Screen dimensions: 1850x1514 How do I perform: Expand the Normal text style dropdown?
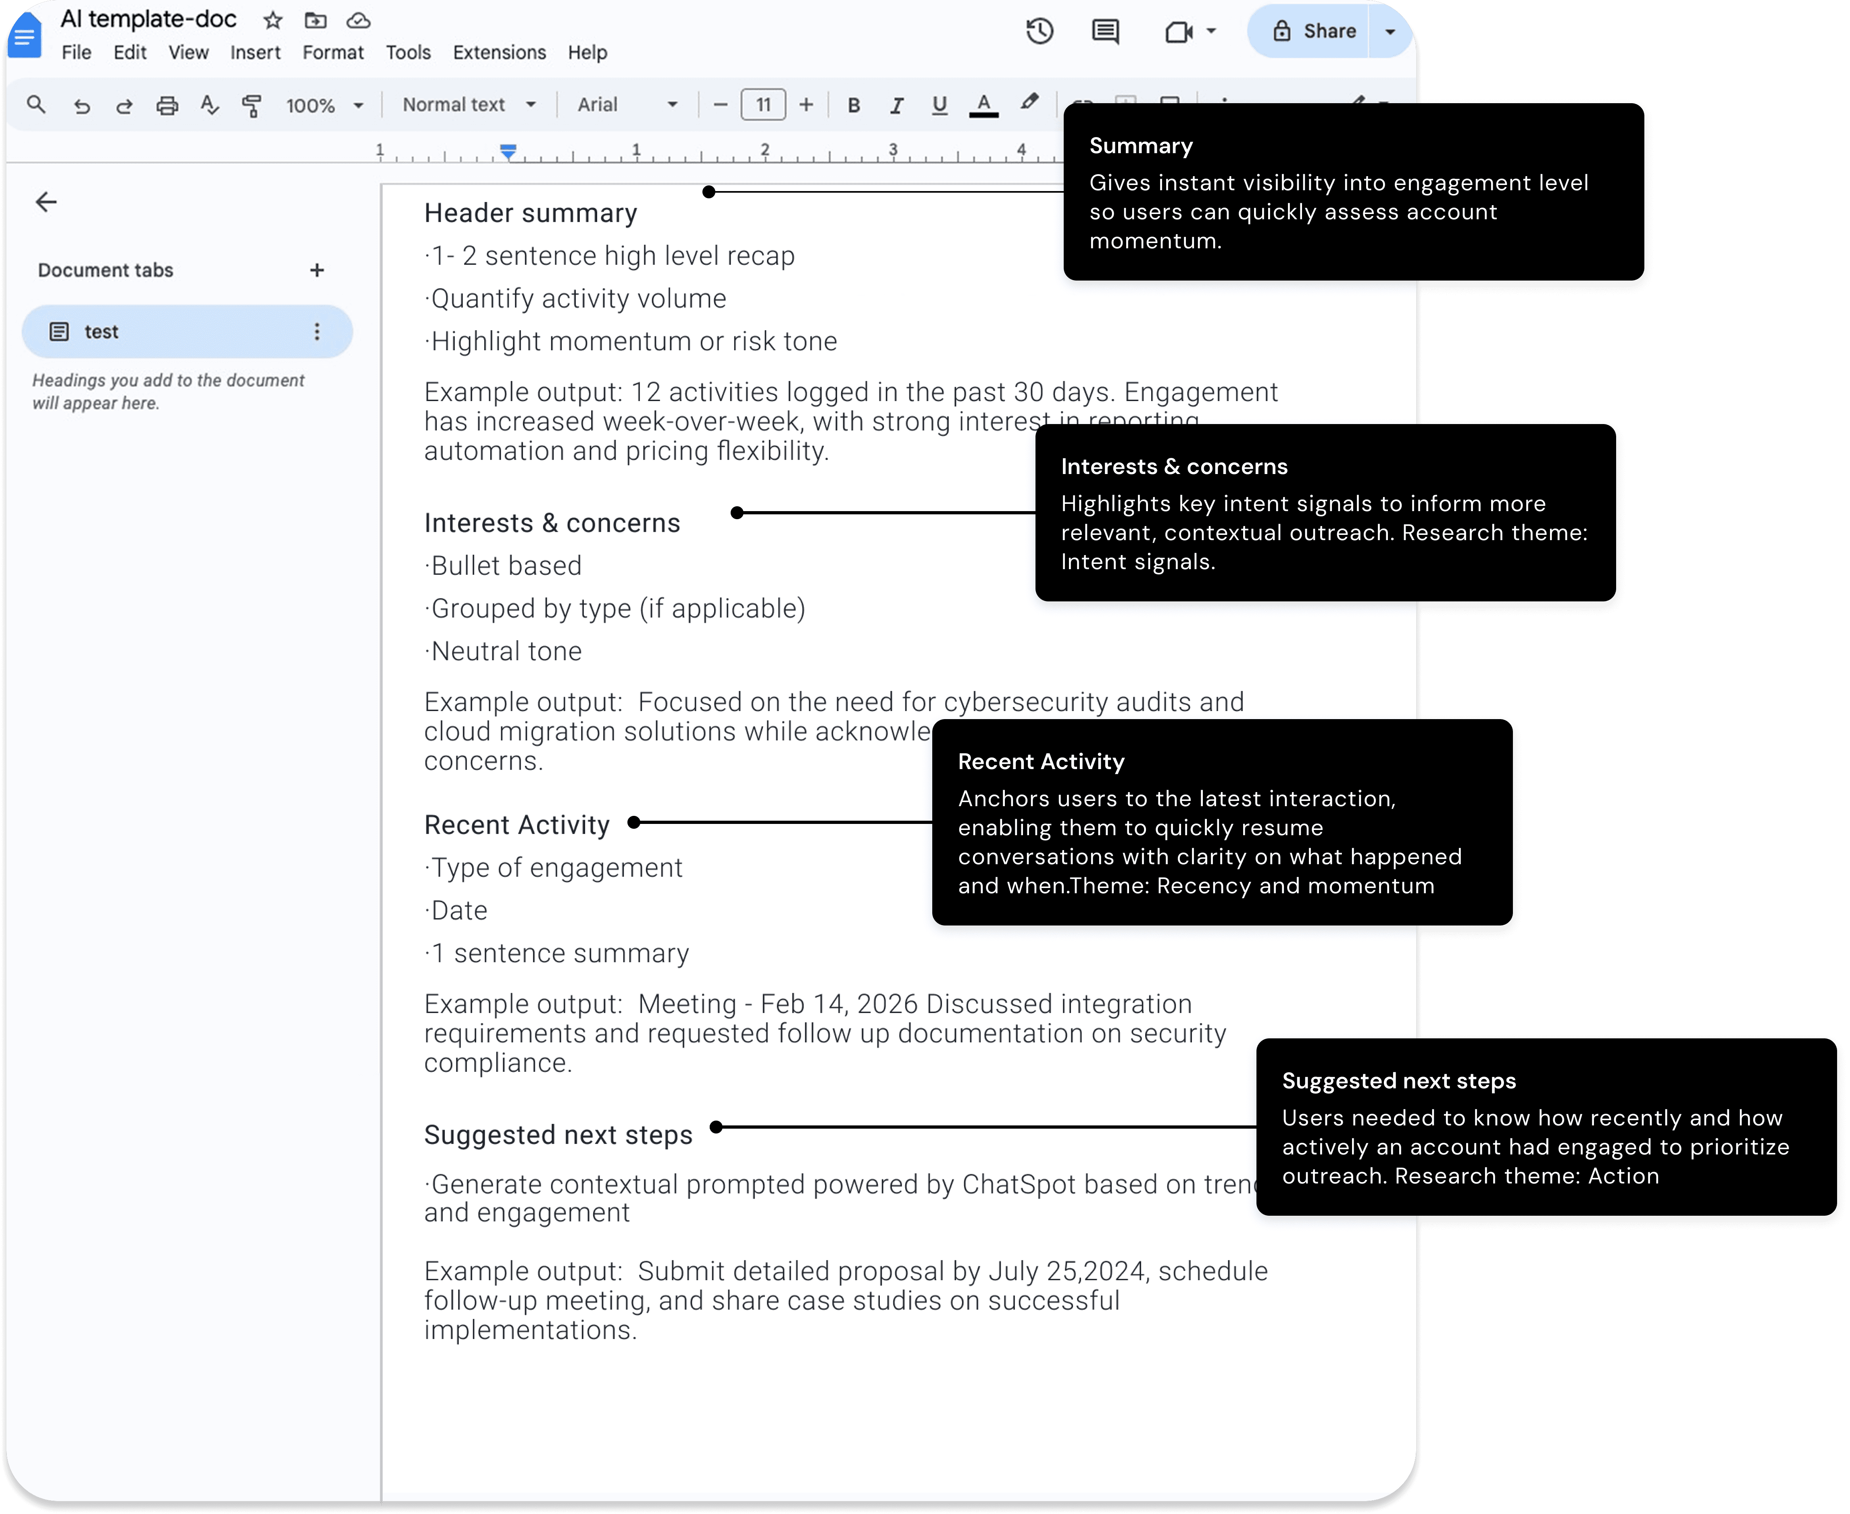click(x=469, y=105)
